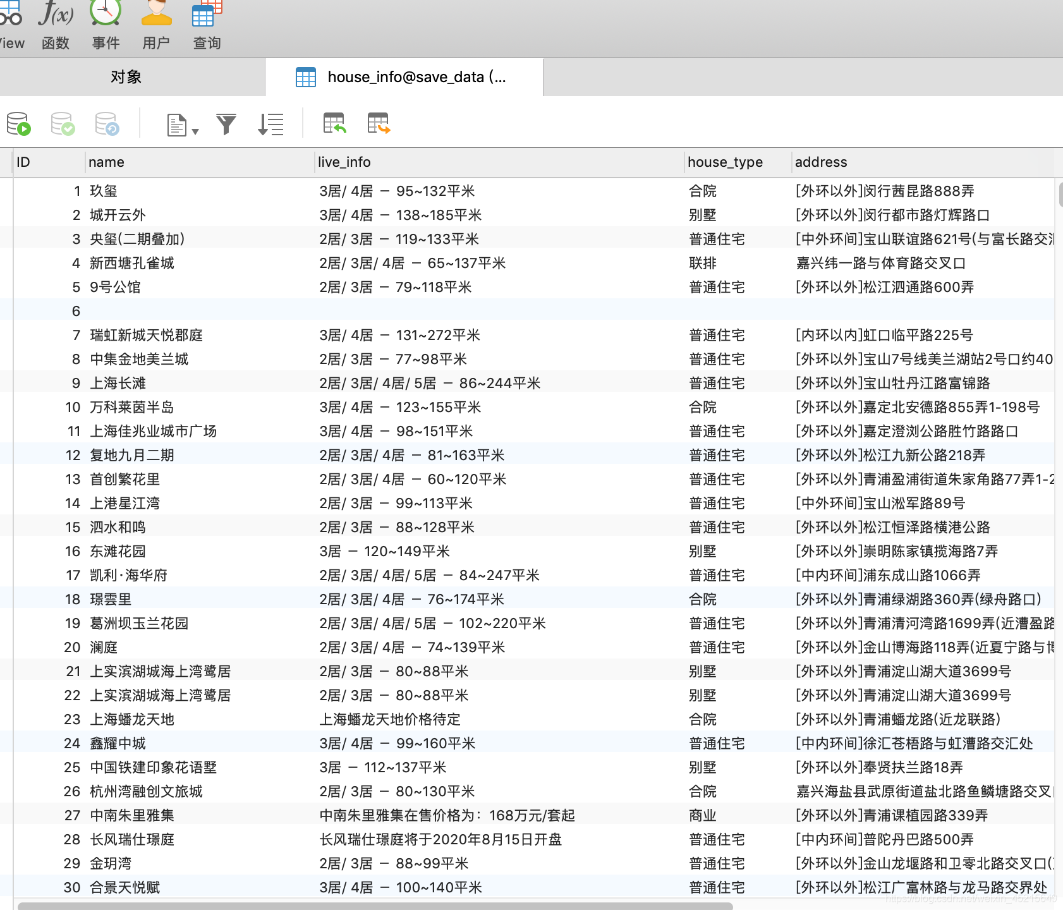Select the name cell 澜庭
The image size is (1063, 910).
coord(104,647)
